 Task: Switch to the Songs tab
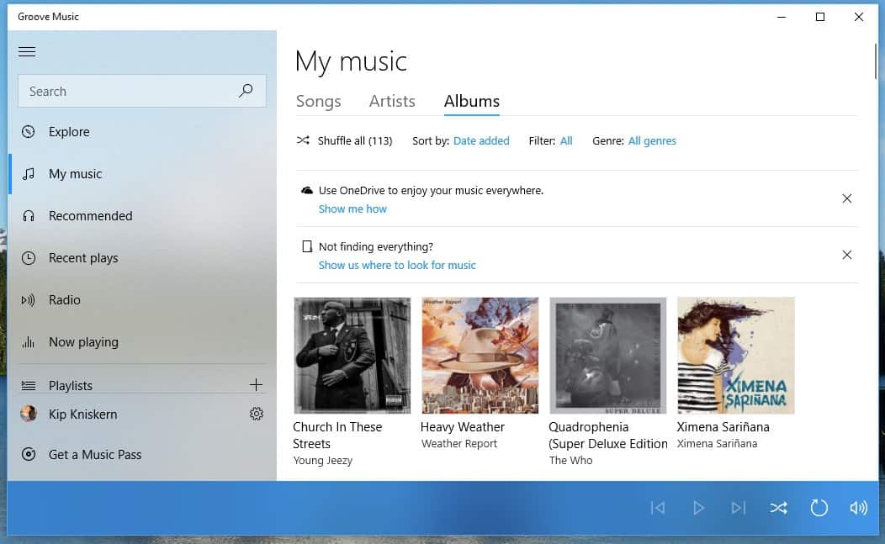click(x=318, y=101)
